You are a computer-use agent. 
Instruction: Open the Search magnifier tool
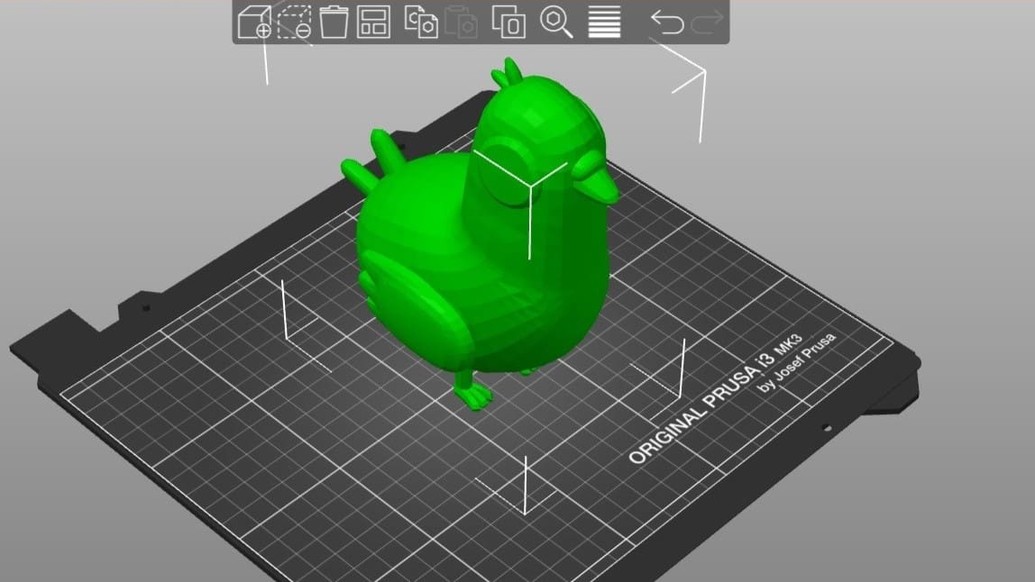(x=556, y=22)
